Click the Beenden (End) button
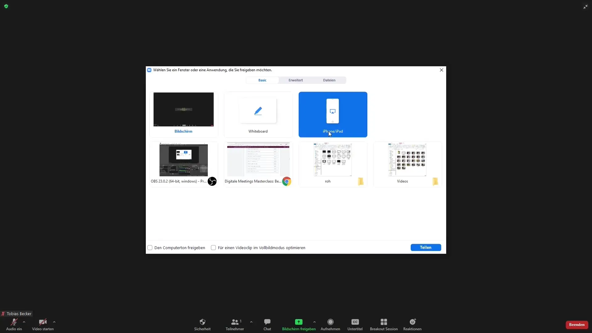Viewport: 592px width, 333px height. (x=577, y=324)
